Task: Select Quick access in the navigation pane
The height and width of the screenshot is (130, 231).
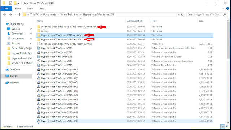Action: click(x=17, y=24)
